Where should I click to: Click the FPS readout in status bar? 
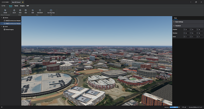(x=184, y=107)
